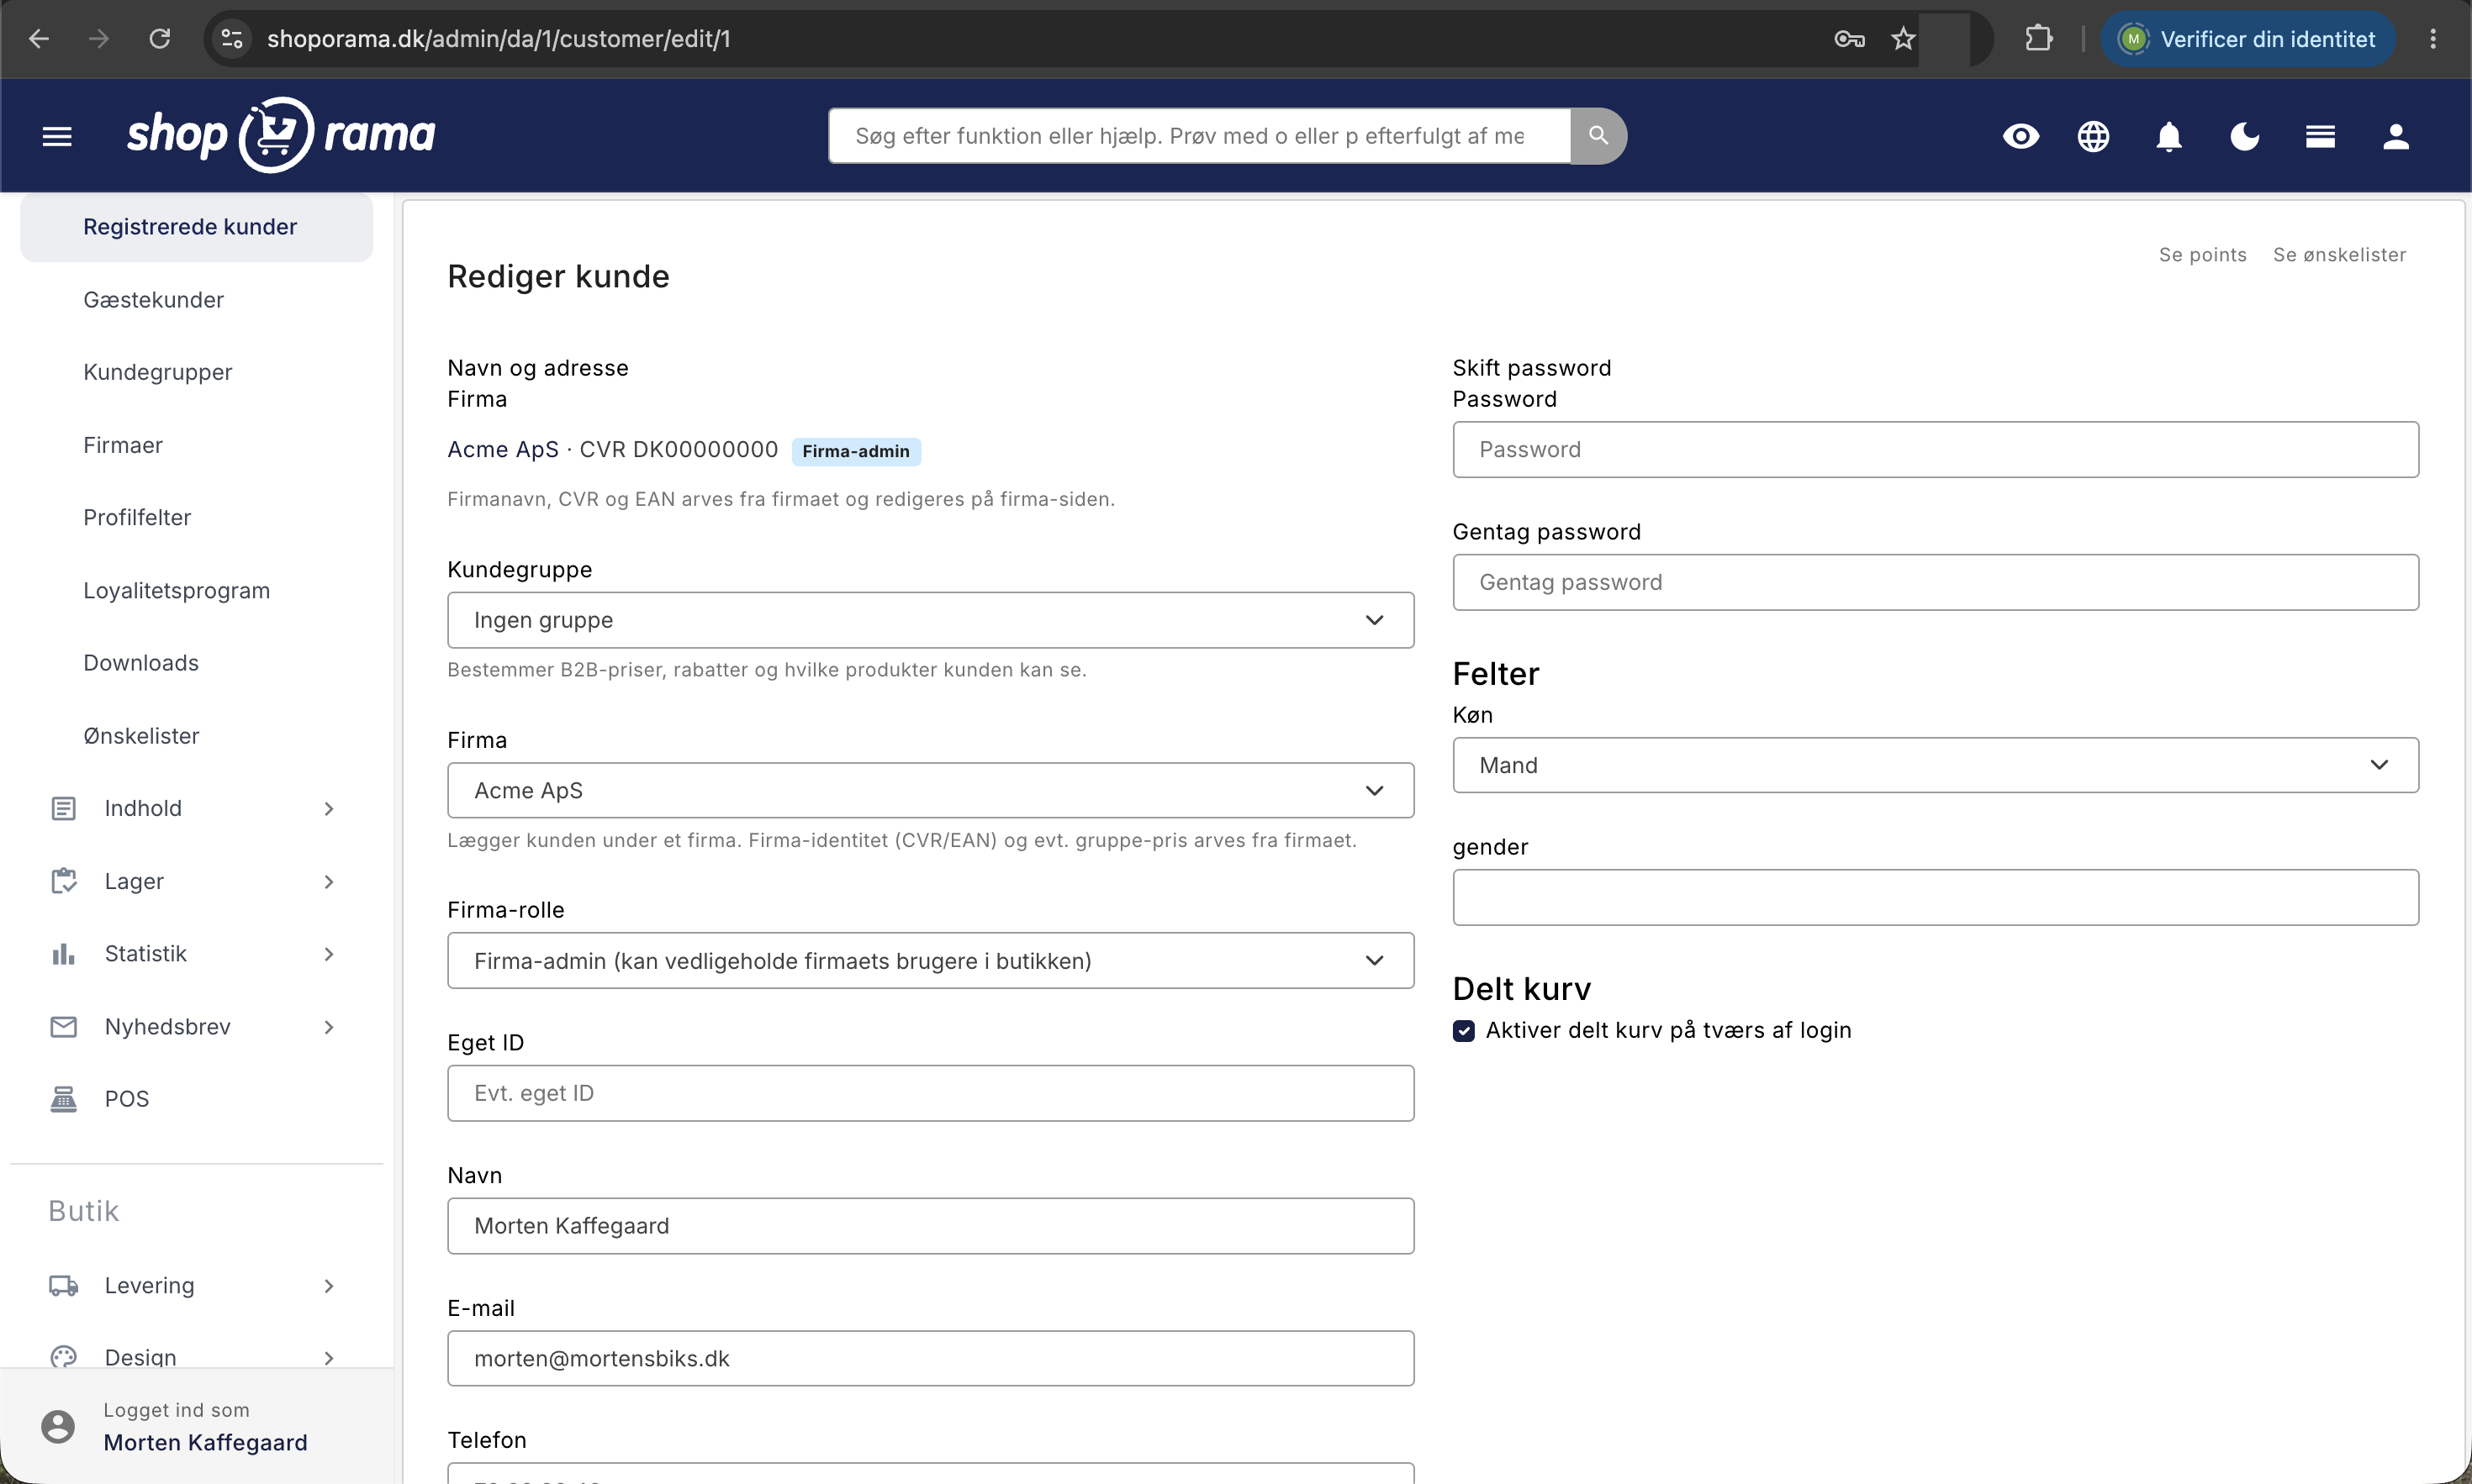Expand the Indhold sidebar menu
The image size is (2472, 1484).
point(192,808)
